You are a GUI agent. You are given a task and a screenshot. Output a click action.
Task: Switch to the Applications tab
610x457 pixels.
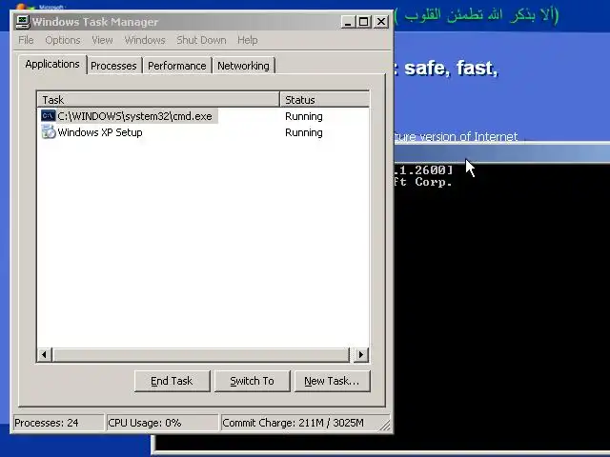[x=52, y=64]
